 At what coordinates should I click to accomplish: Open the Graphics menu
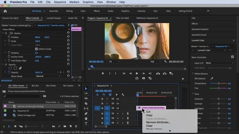[88, 2]
